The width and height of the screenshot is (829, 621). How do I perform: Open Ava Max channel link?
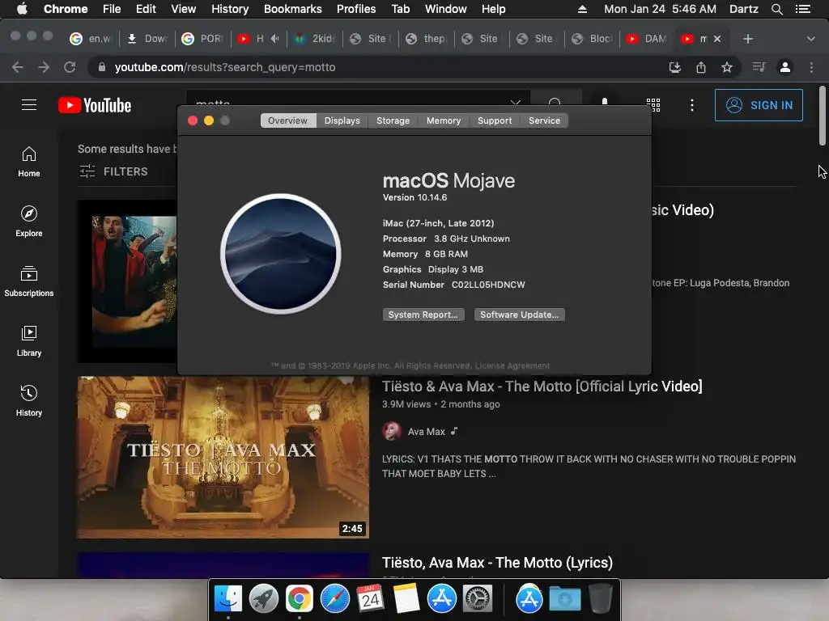[x=426, y=432]
